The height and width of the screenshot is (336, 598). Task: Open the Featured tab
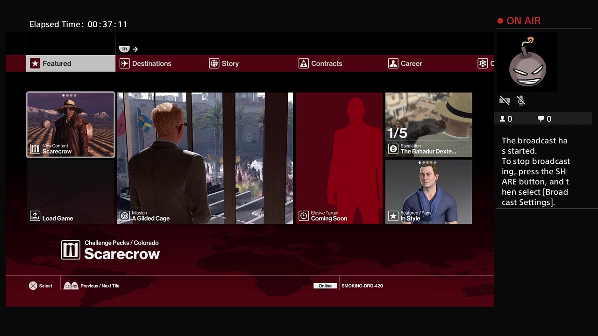[71, 63]
